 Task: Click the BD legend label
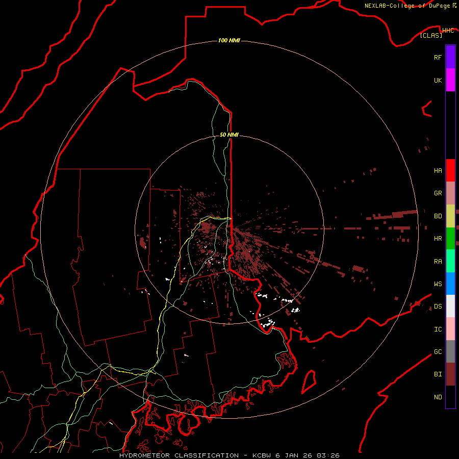pyautogui.click(x=438, y=216)
